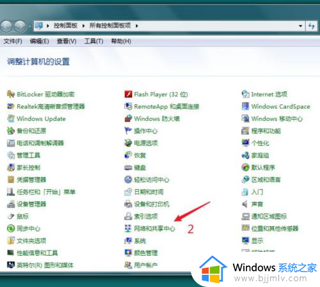This screenshot has height=287, width=320.
Task: Open the 同步中心 icon
Action: pos(11,228)
